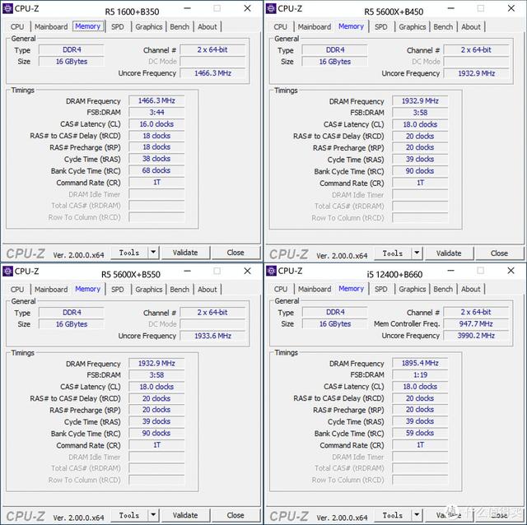Click Close button in R5 5600X+B450 window
This screenshot has height=525, width=527.
499,253
